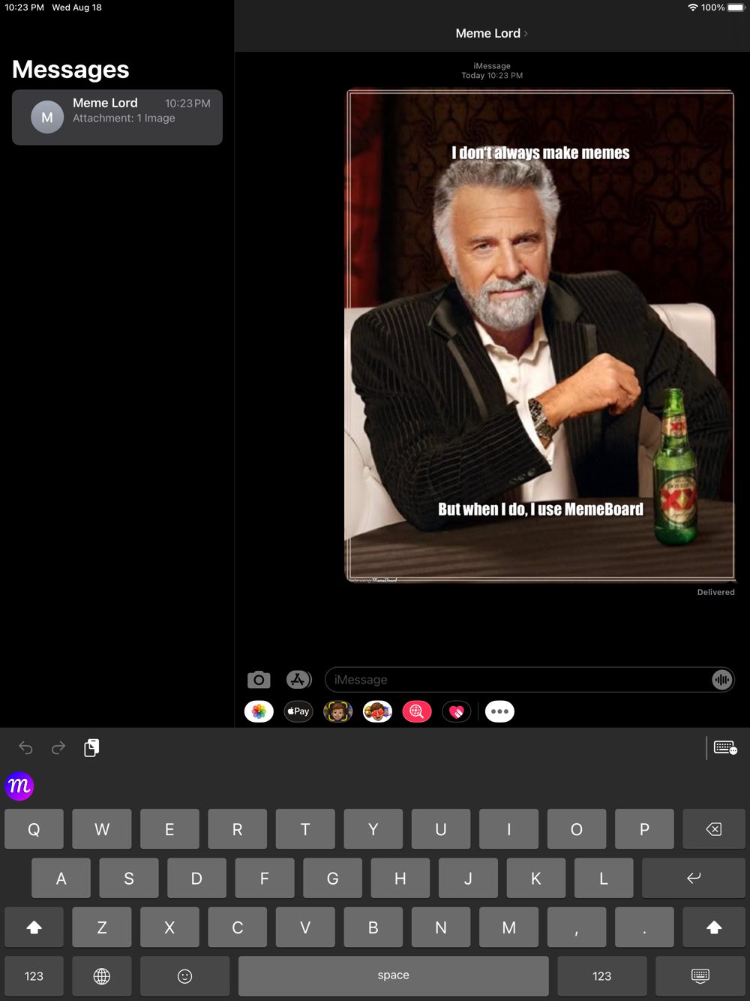Tap the Messages sidebar title
Viewport: 750px width, 1001px height.
click(70, 70)
